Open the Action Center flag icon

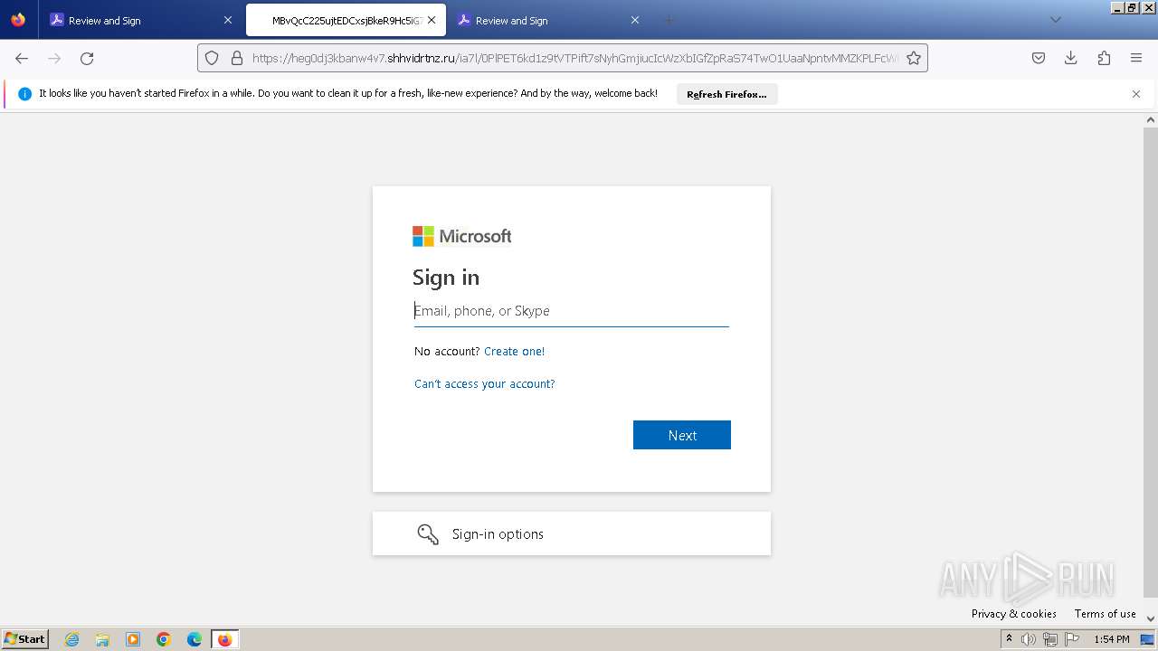[x=1072, y=639]
